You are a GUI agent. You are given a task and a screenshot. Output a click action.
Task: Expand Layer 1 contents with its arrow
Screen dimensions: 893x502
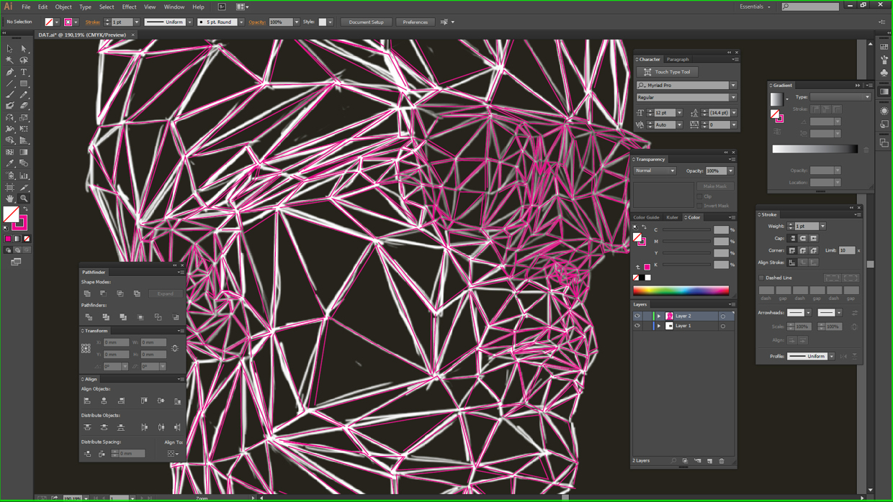coord(658,326)
